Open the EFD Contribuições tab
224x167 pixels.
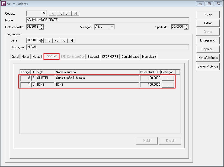coord(72,57)
